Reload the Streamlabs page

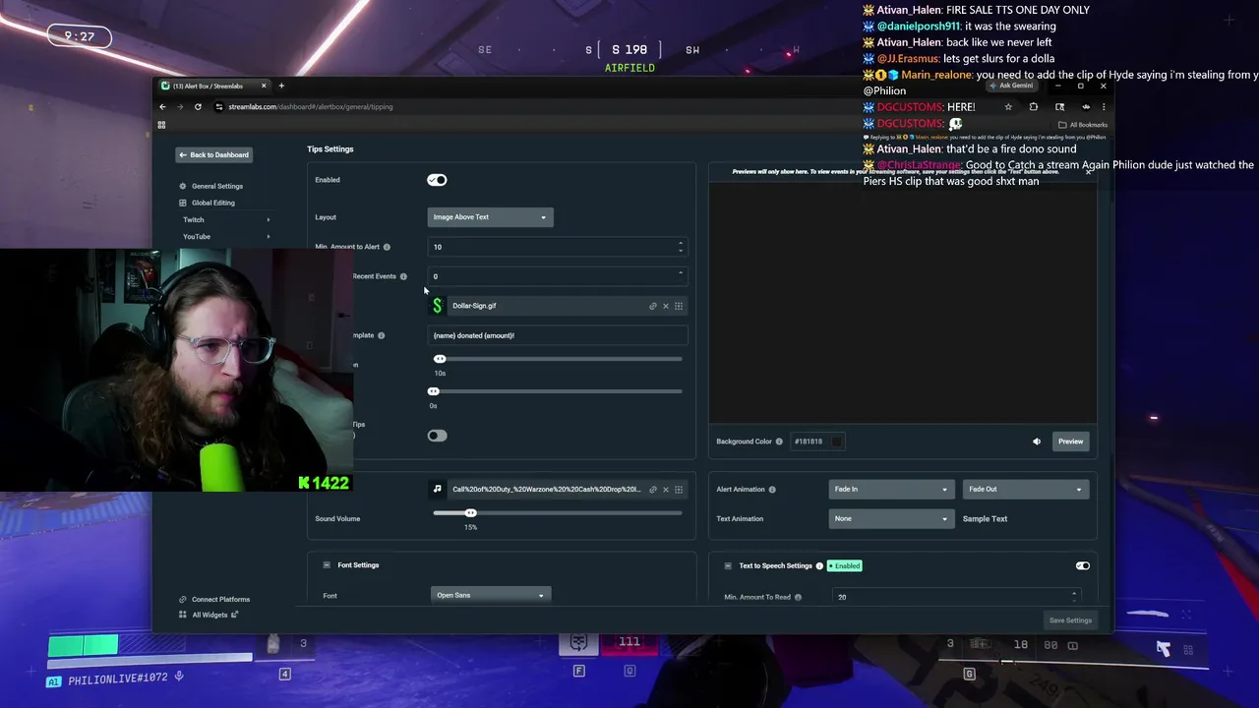click(x=198, y=106)
